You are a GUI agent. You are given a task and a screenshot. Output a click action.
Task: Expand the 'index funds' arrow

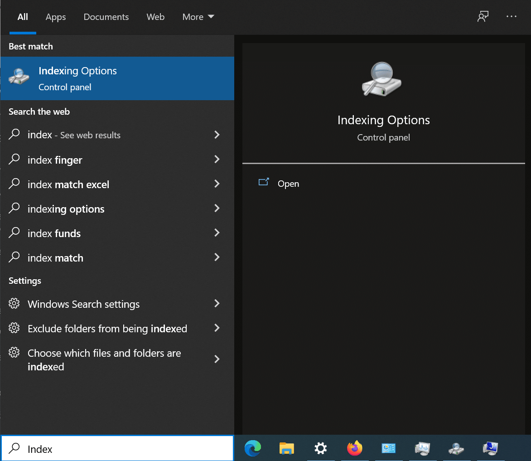pyautogui.click(x=217, y=233)
